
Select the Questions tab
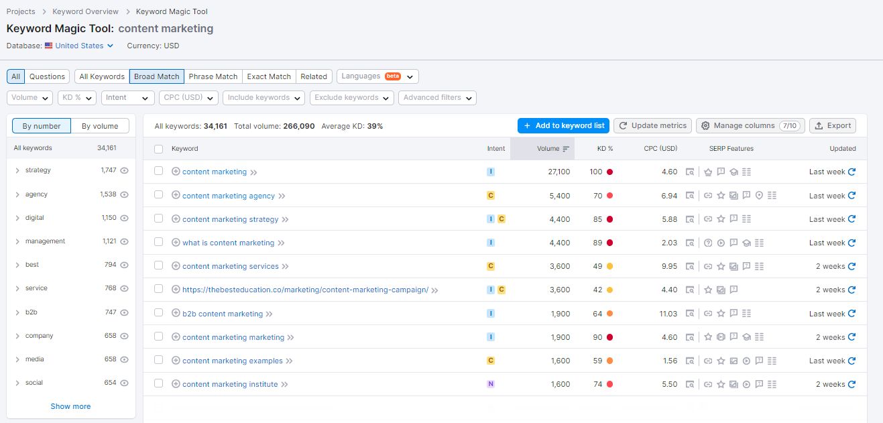point(47,76)
